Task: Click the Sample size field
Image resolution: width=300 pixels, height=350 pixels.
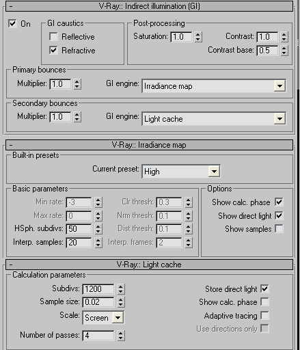Action: tap(98, 302)
